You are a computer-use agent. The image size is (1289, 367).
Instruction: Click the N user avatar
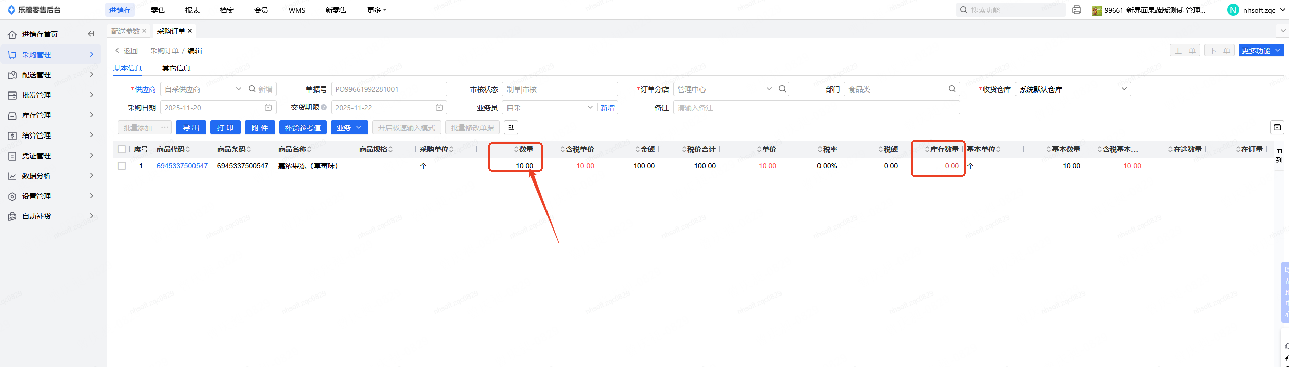coord(1233,10)
